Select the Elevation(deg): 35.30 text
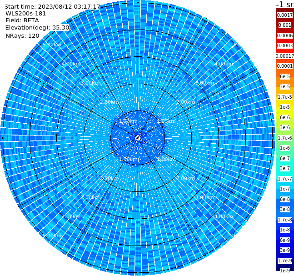294x276 pixels. tap(37, 28)
